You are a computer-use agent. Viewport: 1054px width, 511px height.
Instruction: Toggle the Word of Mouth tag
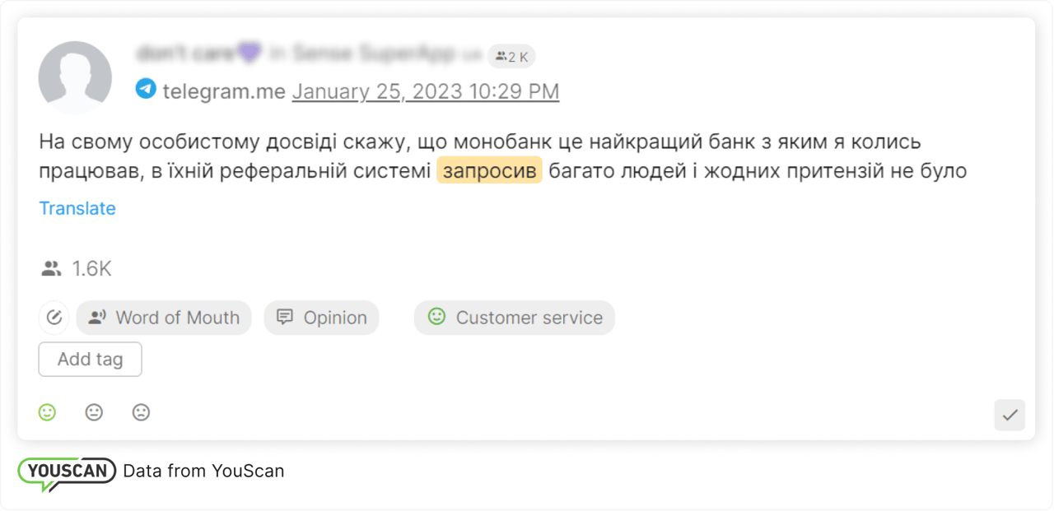tap(164, 317)
